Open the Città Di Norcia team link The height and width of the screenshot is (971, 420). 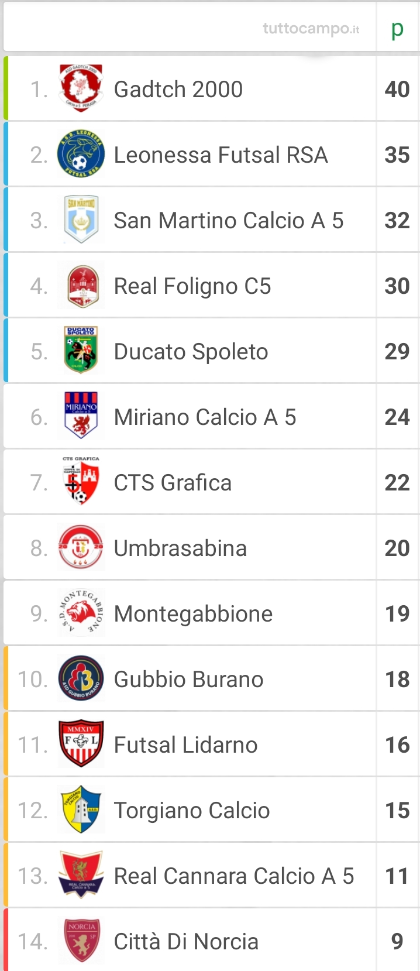[x=186, y=942]
